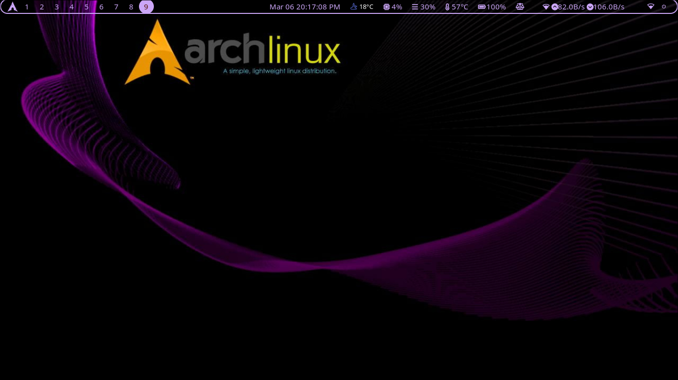Switch to workspace 2
This screenshot has height=380, width=678.
[x=42, y=7]
